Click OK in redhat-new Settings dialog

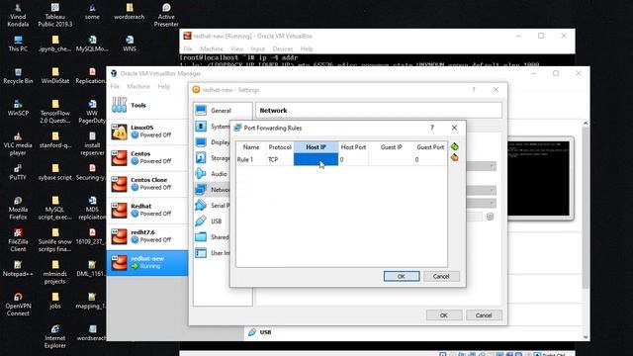444,315
